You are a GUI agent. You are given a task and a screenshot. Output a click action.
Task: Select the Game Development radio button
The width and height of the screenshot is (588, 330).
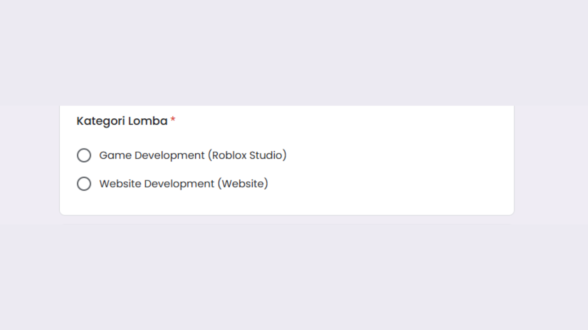pyautogui.click(x=84, y=155)
